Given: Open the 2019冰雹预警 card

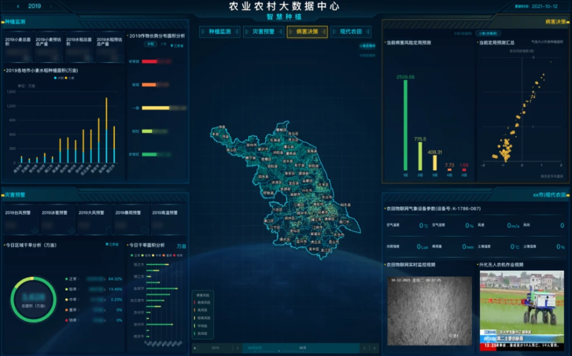Looking at the screenshot, I should coord(58,220).
